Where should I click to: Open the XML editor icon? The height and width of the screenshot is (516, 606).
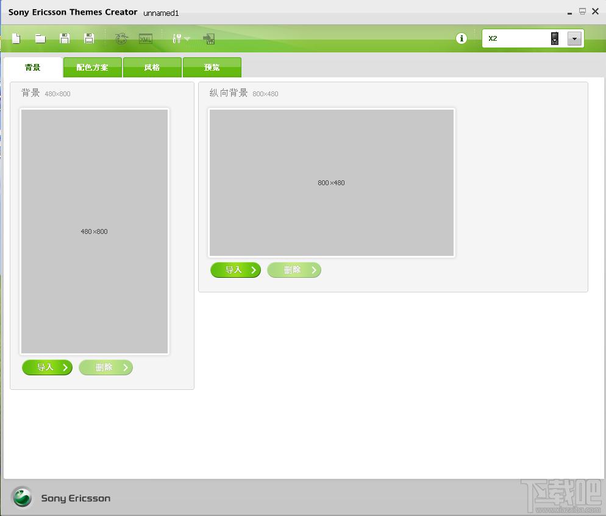145,38
